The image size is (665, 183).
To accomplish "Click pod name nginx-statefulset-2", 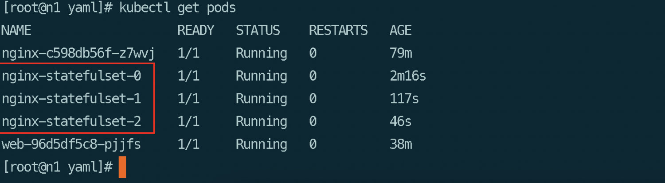I will (x=71, y=121).
